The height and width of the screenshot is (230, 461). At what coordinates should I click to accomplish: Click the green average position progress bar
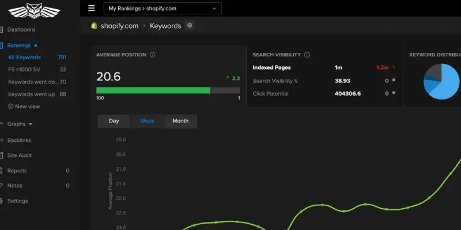153,90
